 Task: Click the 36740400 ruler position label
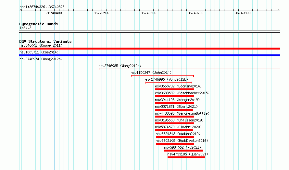(54, 13)
